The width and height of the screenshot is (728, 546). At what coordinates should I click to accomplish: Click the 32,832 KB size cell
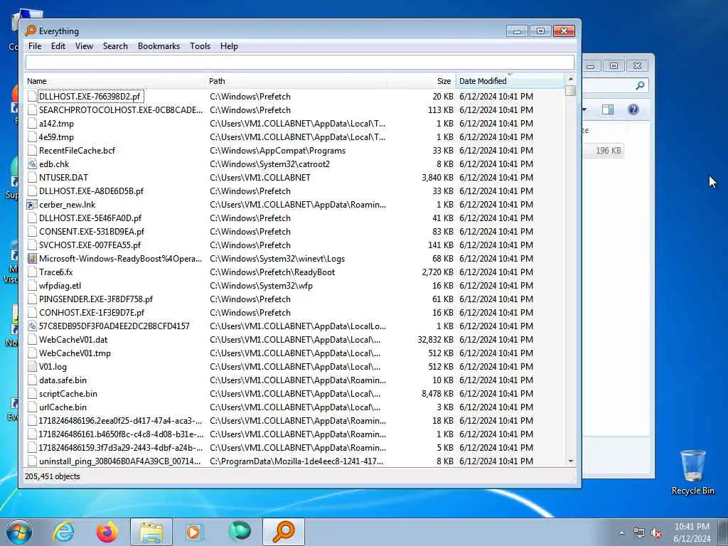(435, 340)
